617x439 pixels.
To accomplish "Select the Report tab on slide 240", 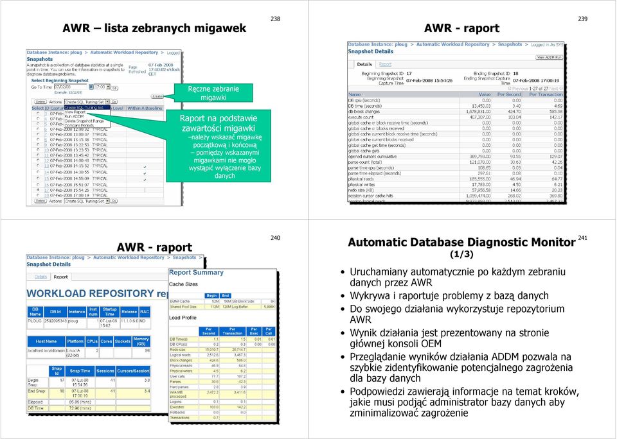I will pos(60,277).
